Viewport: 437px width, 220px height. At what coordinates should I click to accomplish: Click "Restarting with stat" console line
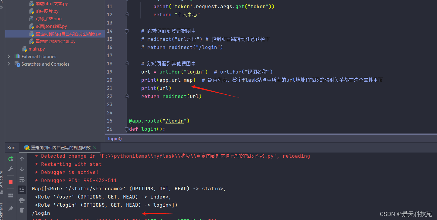(68, 164)
